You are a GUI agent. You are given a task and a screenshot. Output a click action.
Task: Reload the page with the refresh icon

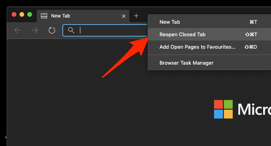(x=52, y=30)
